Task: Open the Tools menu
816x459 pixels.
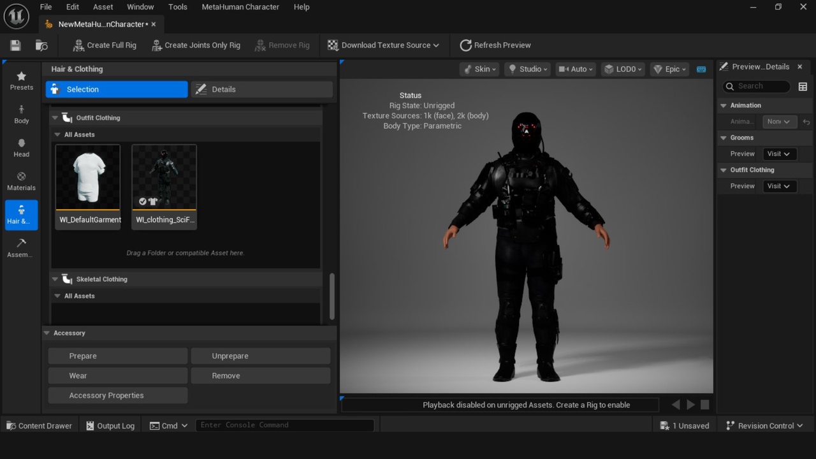Action: [178, 7]
